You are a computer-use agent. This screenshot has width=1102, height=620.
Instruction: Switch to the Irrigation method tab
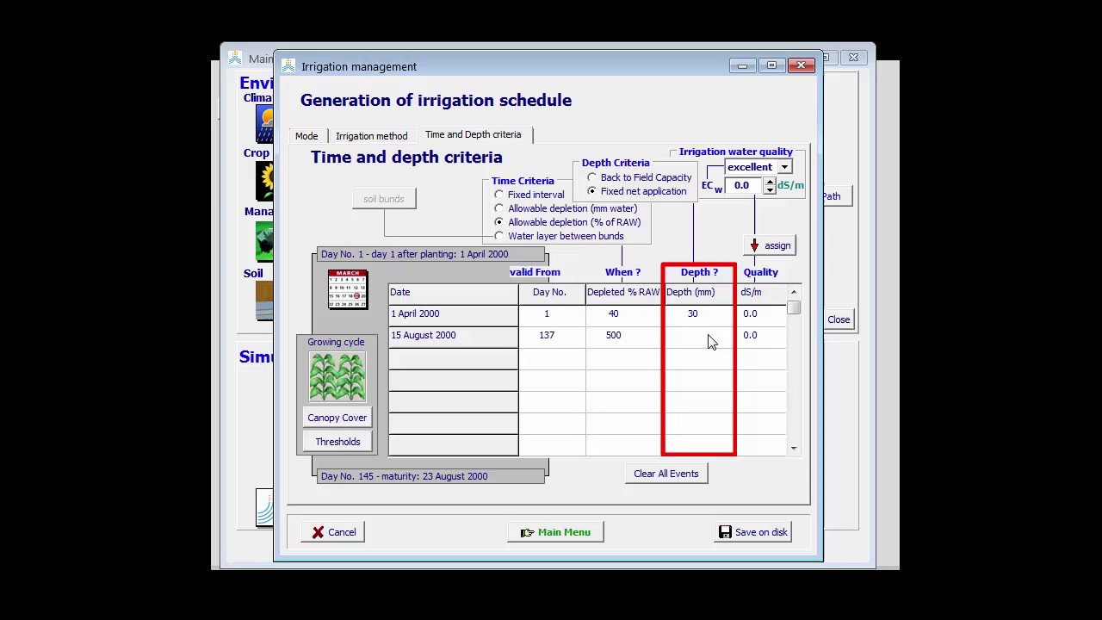coord(371,136)
